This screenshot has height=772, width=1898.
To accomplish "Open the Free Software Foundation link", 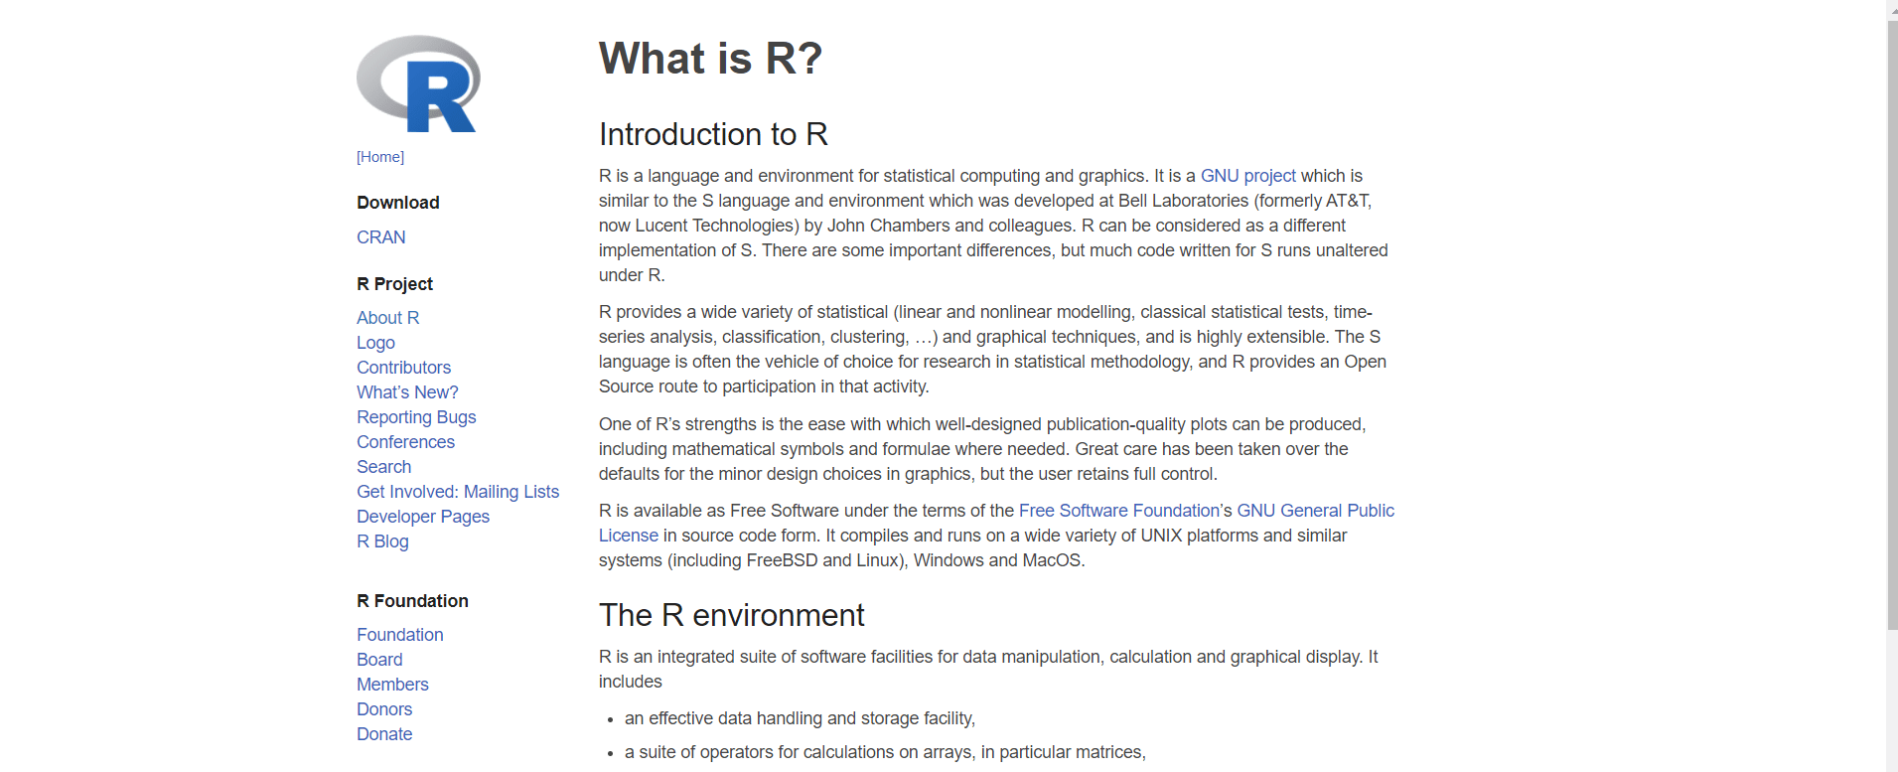I will [x=1118, y=511].
